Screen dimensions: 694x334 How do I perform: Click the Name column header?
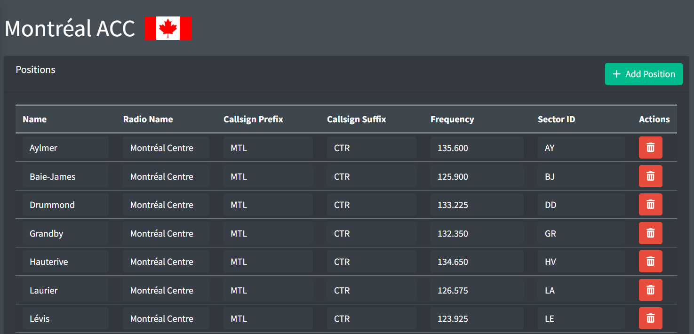click(x=35, y=119)
